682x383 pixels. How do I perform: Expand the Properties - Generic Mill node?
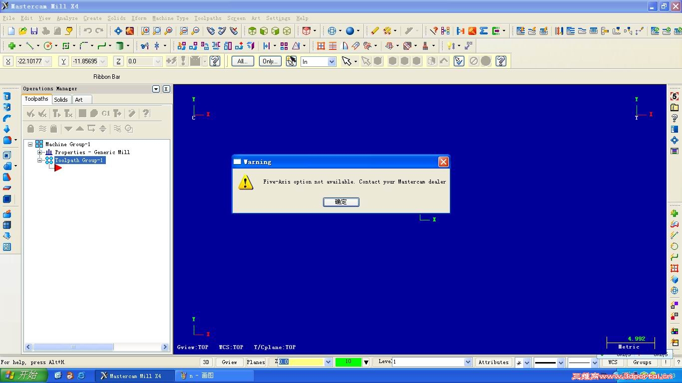tap(39, 152)
